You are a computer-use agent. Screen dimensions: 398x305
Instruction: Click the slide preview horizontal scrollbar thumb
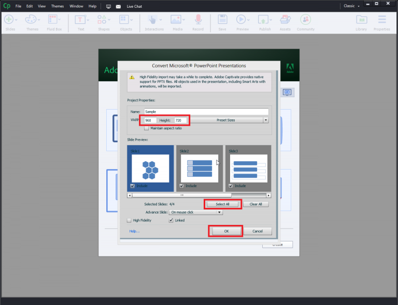coord(182,195)
